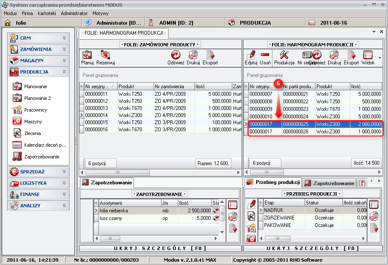Expand the MAGAZYN sidebar section
Screen dimensions: 388x265
pos(38,61)
